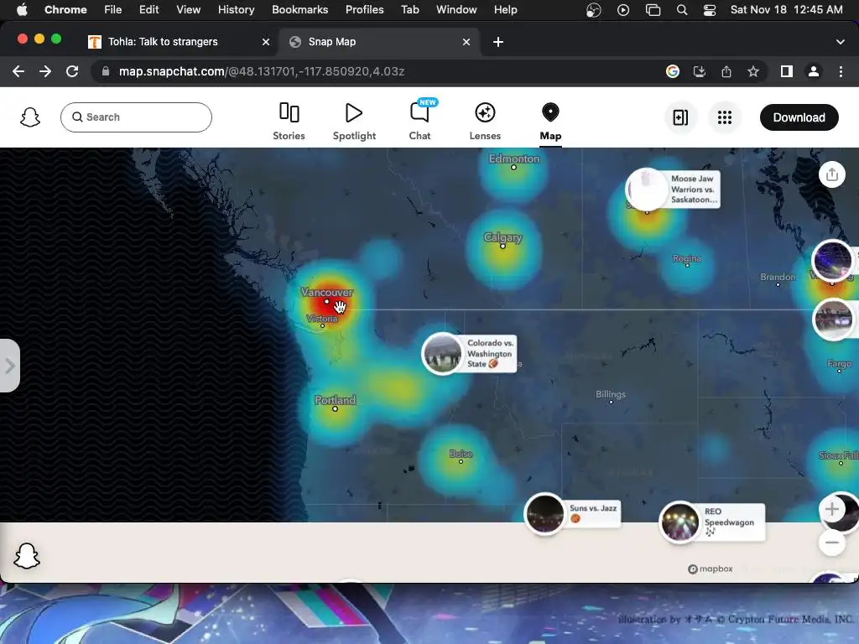Image resolution: width=859 pixels, height=644 pixels.
Task: Click the ghost icon at bottom left
Action: point(27,556)
